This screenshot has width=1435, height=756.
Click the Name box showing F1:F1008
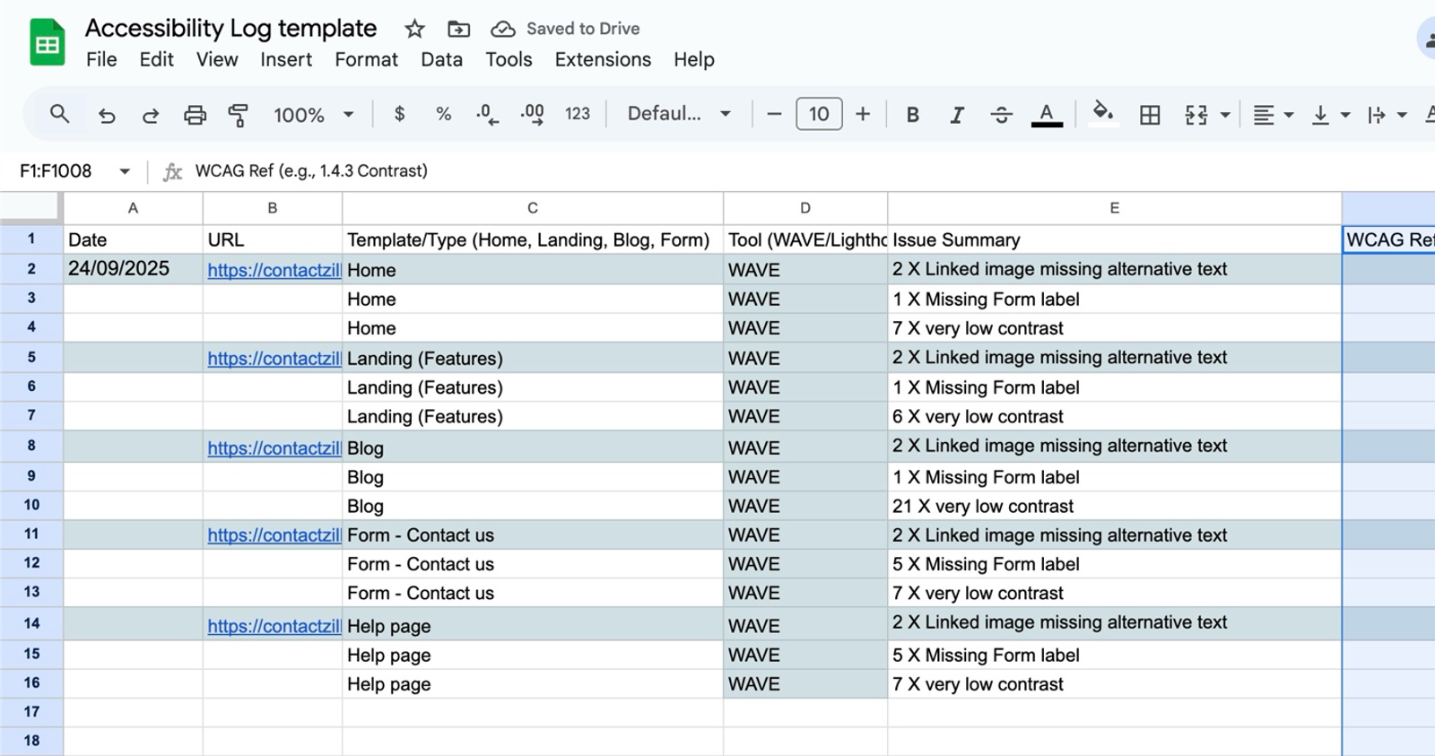(x=56, y=170)
